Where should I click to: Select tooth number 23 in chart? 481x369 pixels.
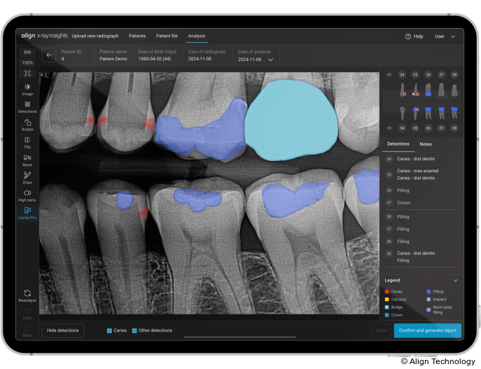click(x=389, y=74)
